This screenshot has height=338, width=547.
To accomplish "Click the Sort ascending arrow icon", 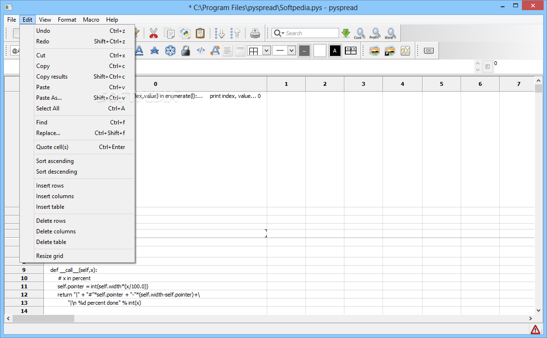I will [219, 33].
